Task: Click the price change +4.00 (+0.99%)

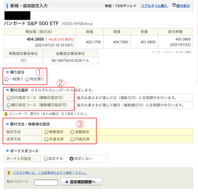Action: (x=61, y=39)
